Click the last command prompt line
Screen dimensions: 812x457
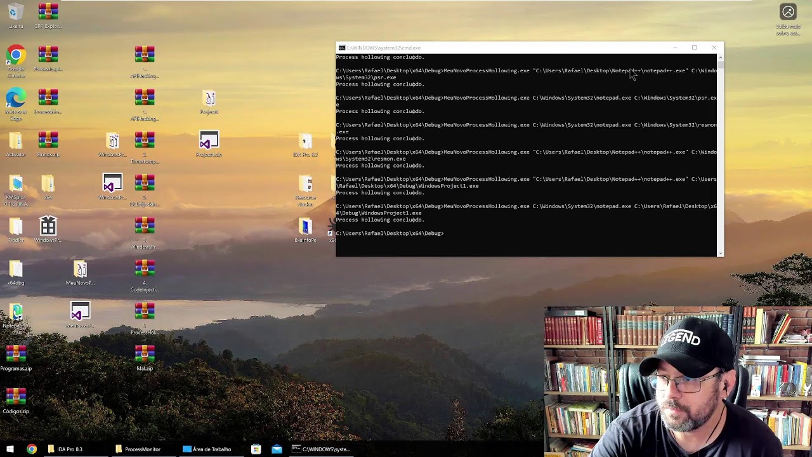(x=390, y=234)
